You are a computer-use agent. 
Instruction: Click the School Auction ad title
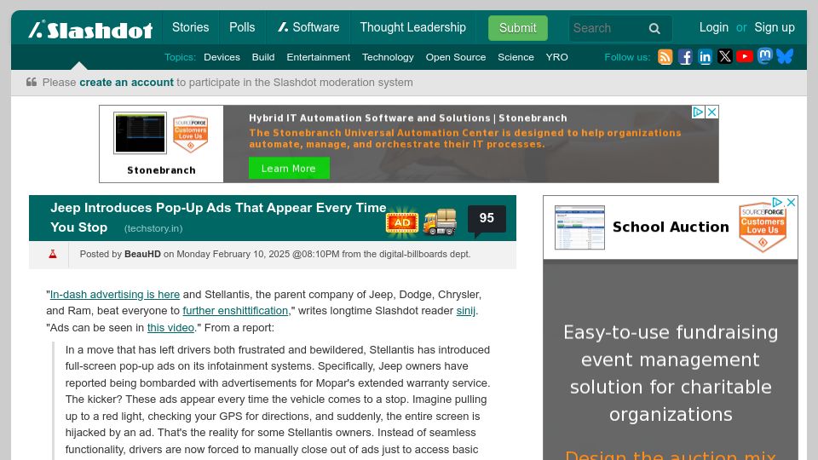click(671, 227)
